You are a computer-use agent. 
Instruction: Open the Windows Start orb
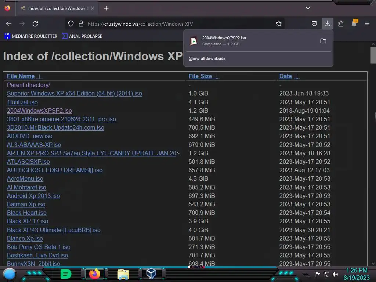[9, 274]
